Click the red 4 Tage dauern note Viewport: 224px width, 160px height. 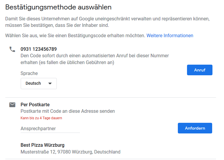click(41, 118)
